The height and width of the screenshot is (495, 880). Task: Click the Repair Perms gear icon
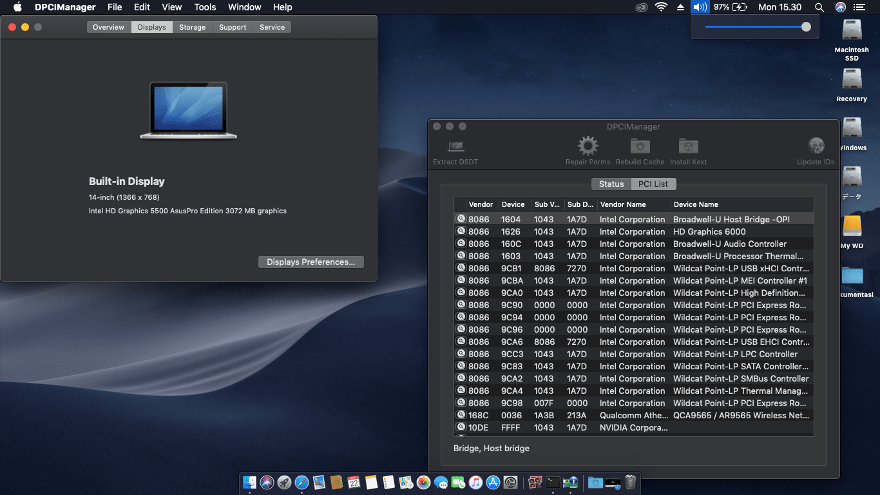click(x=588, y=146)
